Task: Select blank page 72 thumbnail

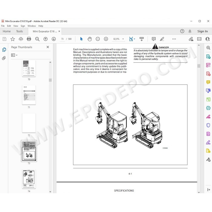Action: (29, 123)
